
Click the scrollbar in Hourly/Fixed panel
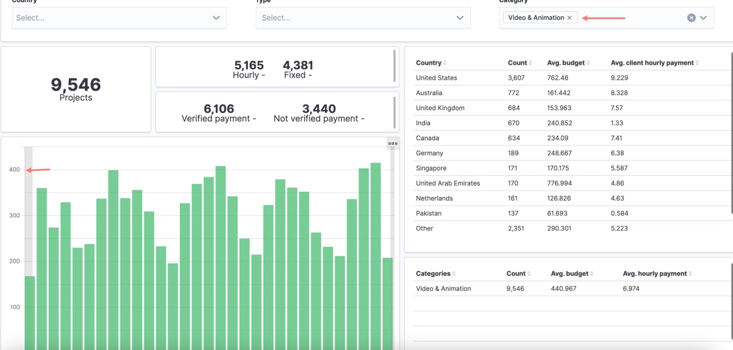click(394, 66)
